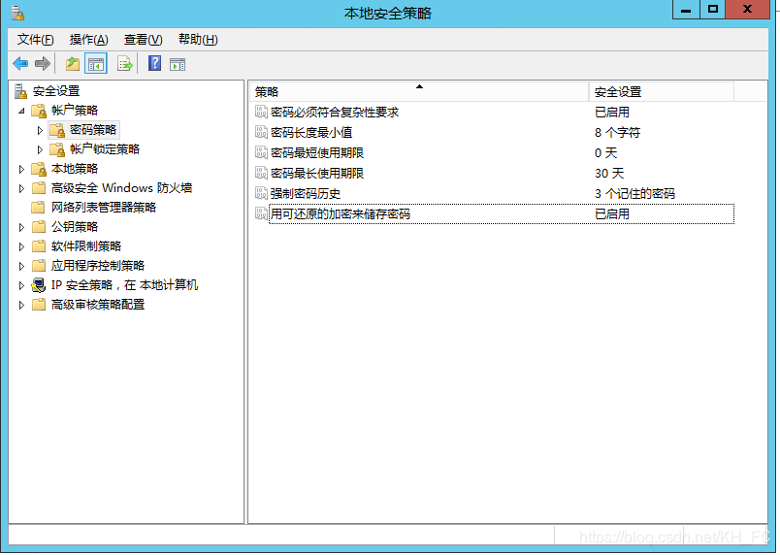Go back with the blue left arrow

click(x=20, y=64)
